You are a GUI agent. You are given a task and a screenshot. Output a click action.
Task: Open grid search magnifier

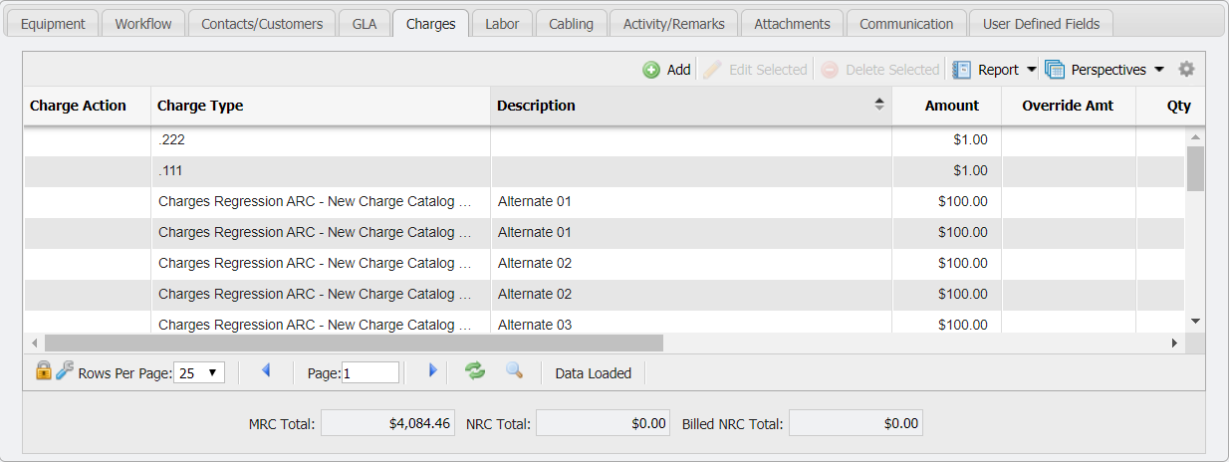click(x=514, y=371)
